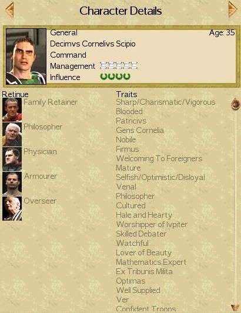Click the Worshipper of Ivpiter trait
Screen dimensions: 241x313
[152, 224]
